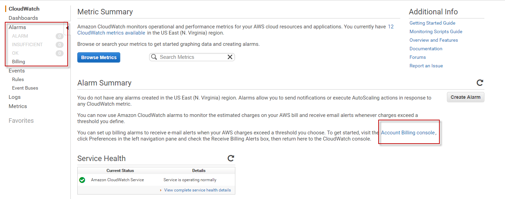Open the Account Billing console link
505x199 pixels.
pyautogui.click(x=408, y=133)
